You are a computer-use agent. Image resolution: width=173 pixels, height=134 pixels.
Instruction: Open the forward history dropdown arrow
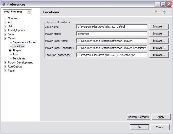169,12
